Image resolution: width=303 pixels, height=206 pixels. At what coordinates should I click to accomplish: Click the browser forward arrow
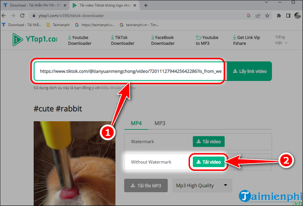click(13, 16)
